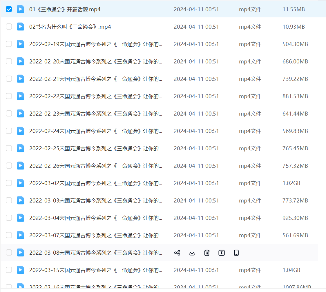Click the rename icon on the 2022-03-08 row
The height and width of the screenshot is (292, 326).
click(222, 253)
